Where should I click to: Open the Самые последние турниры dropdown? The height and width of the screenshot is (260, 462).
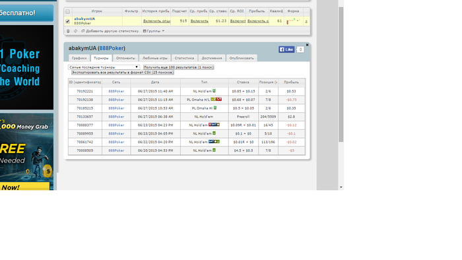tap(104, 67)
